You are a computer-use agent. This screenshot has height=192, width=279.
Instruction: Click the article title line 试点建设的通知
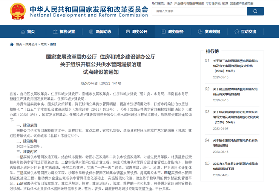click(101, 72)
